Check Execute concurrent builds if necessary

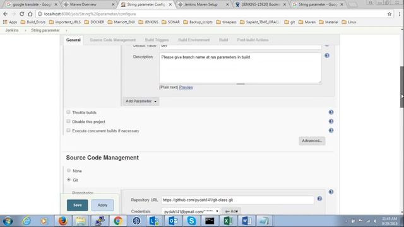[x=68, y=131]
